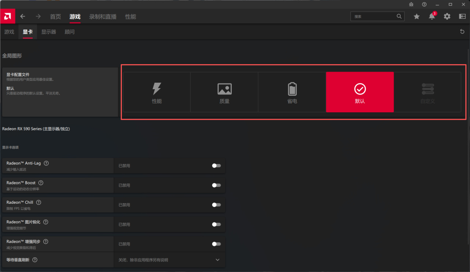
Task: Open the 性能 main tab
Action: (x=130, y=17)
